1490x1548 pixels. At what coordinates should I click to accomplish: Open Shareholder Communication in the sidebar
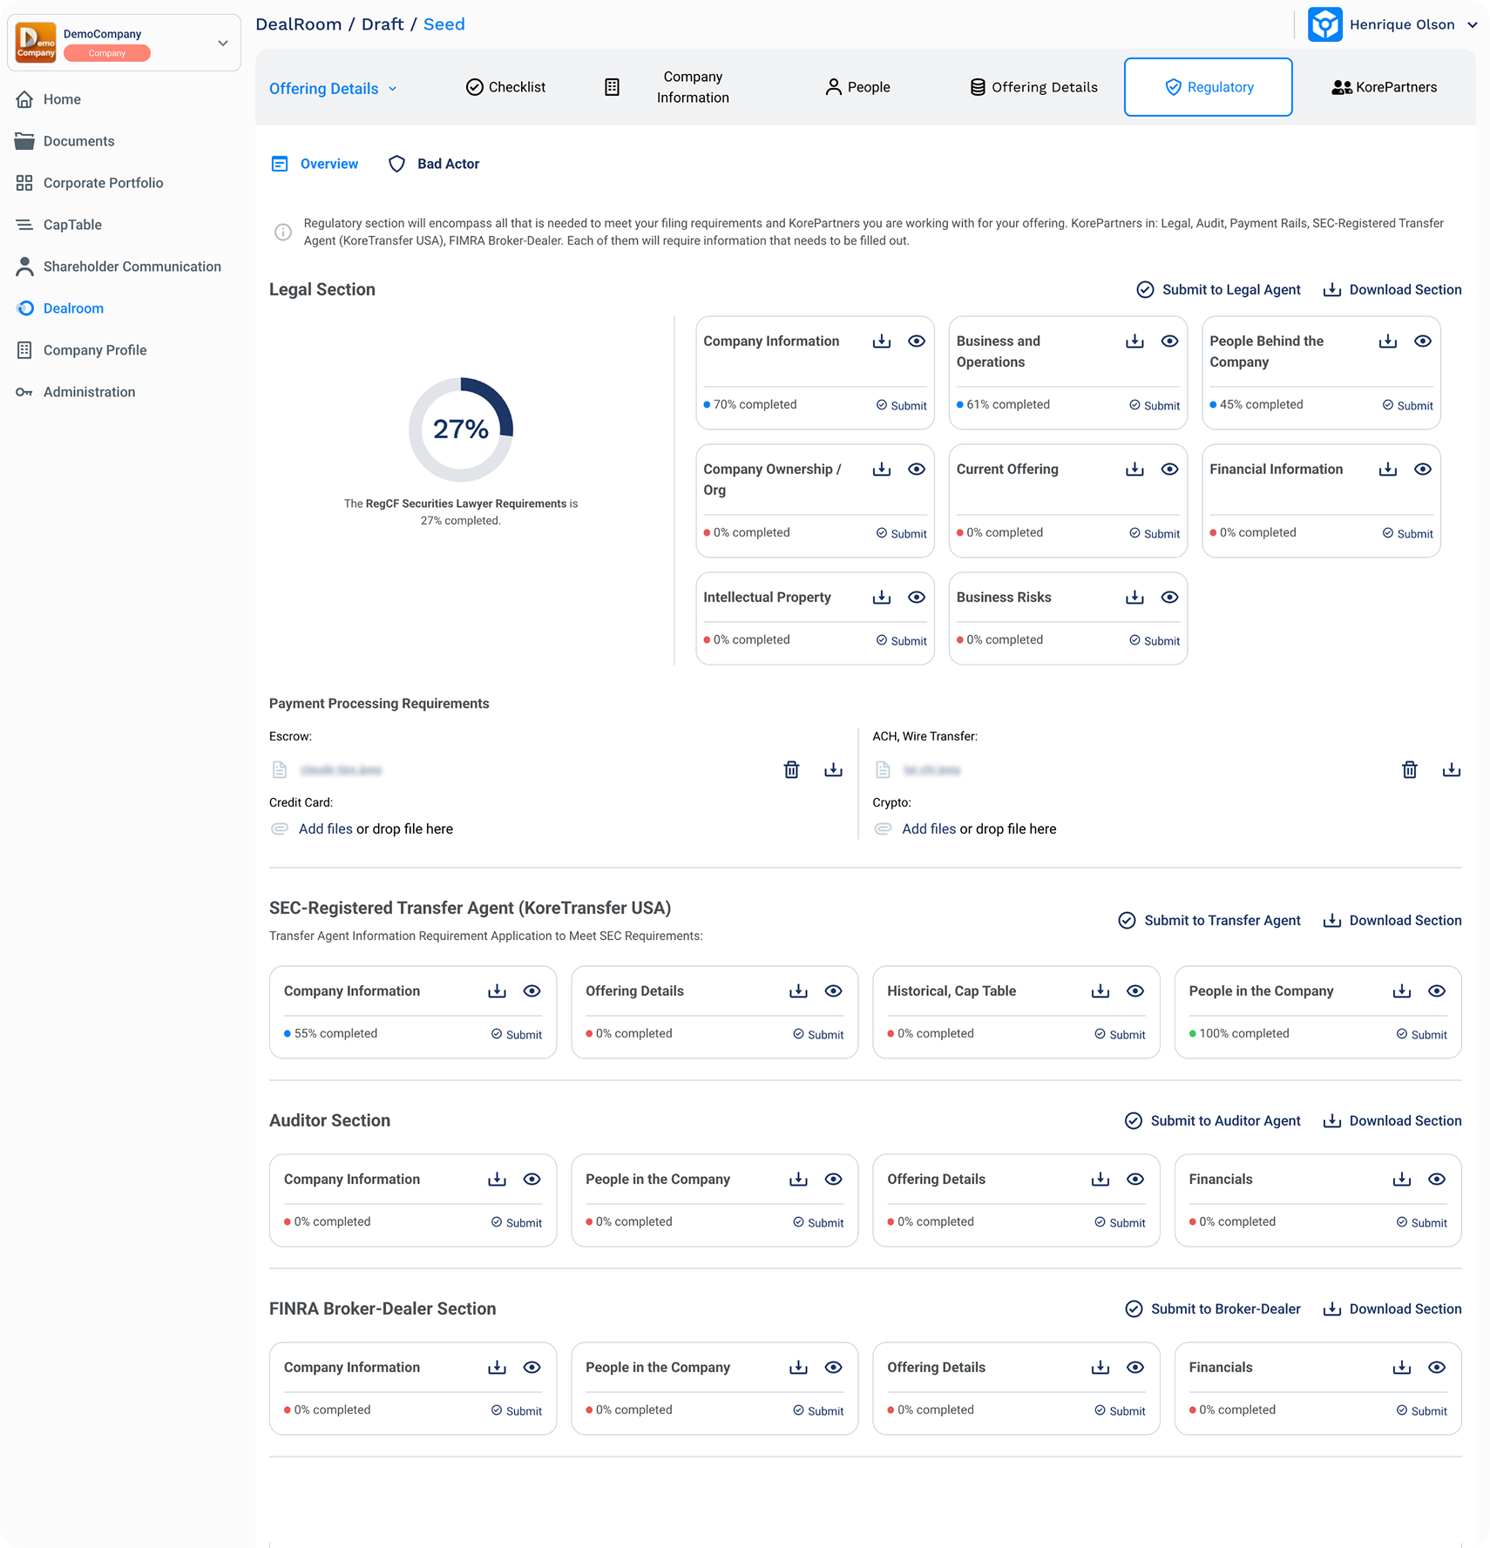tap(119, 267)
